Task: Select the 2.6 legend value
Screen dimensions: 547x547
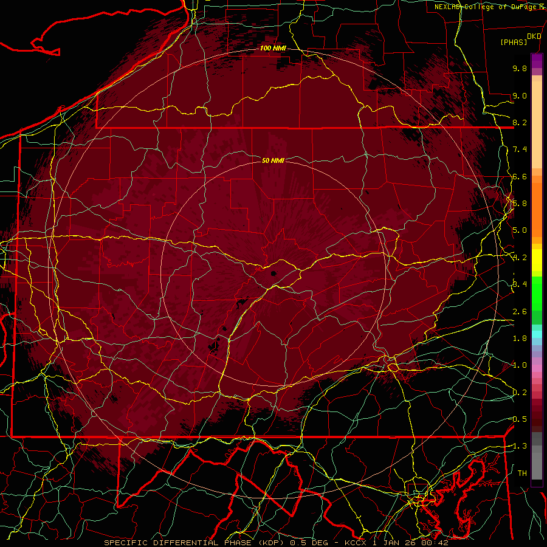Action: point(520,312)
